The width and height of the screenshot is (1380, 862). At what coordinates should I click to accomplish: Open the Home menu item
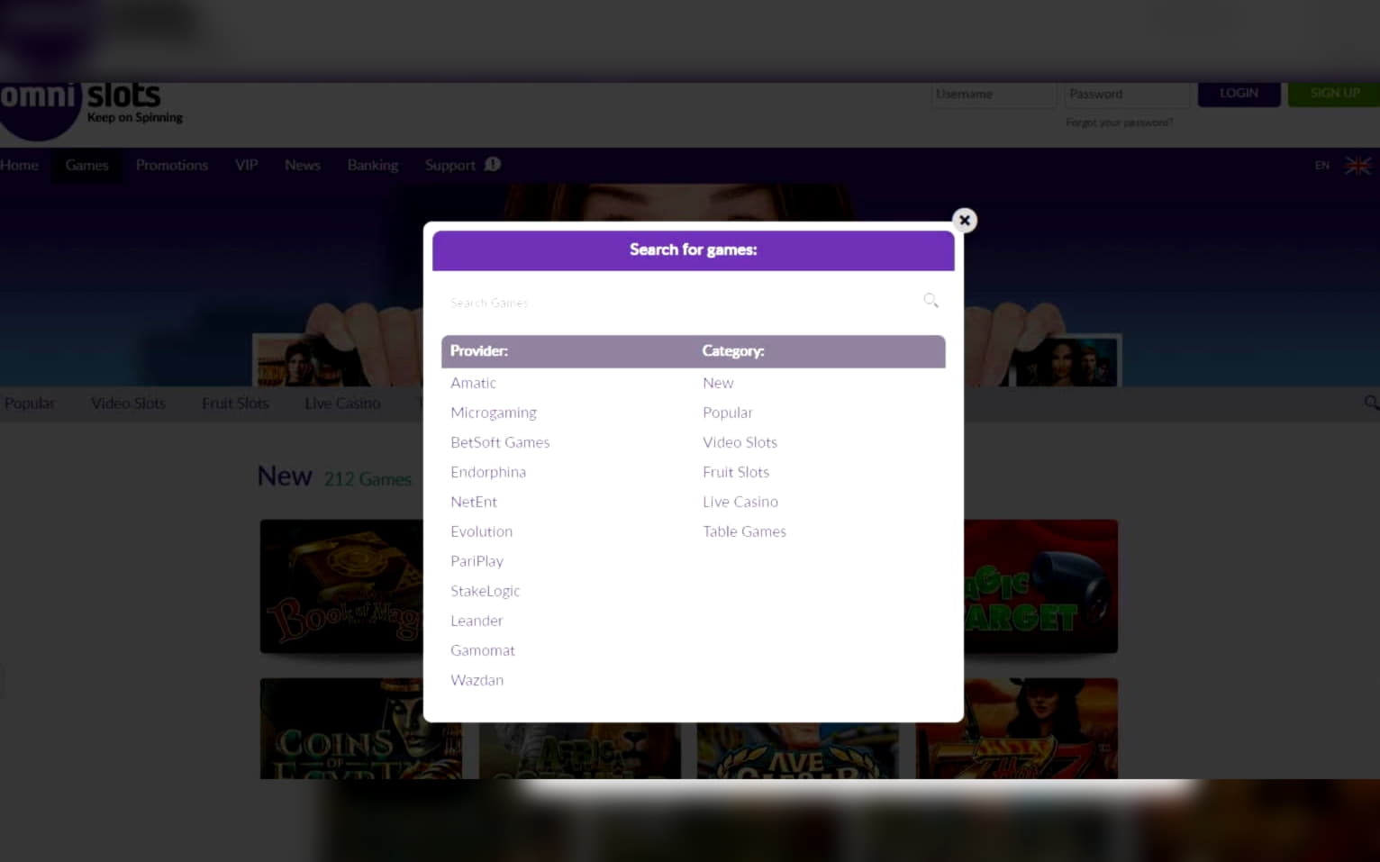click(19, 165)
